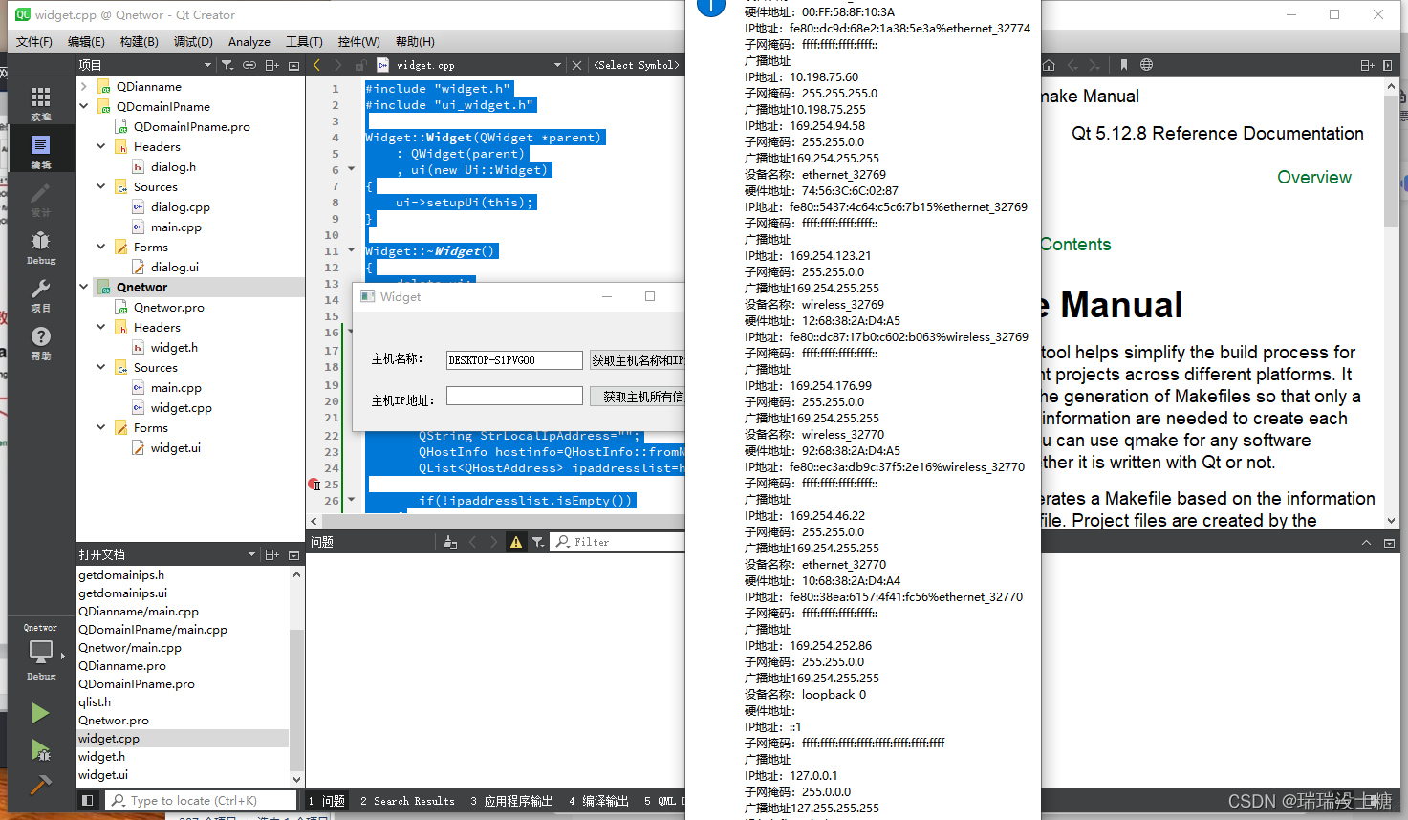Image resolution: width=1408 pixels, height=820 pixels.
Task: Expand the QDianname project node
Action: pos(82,86)
